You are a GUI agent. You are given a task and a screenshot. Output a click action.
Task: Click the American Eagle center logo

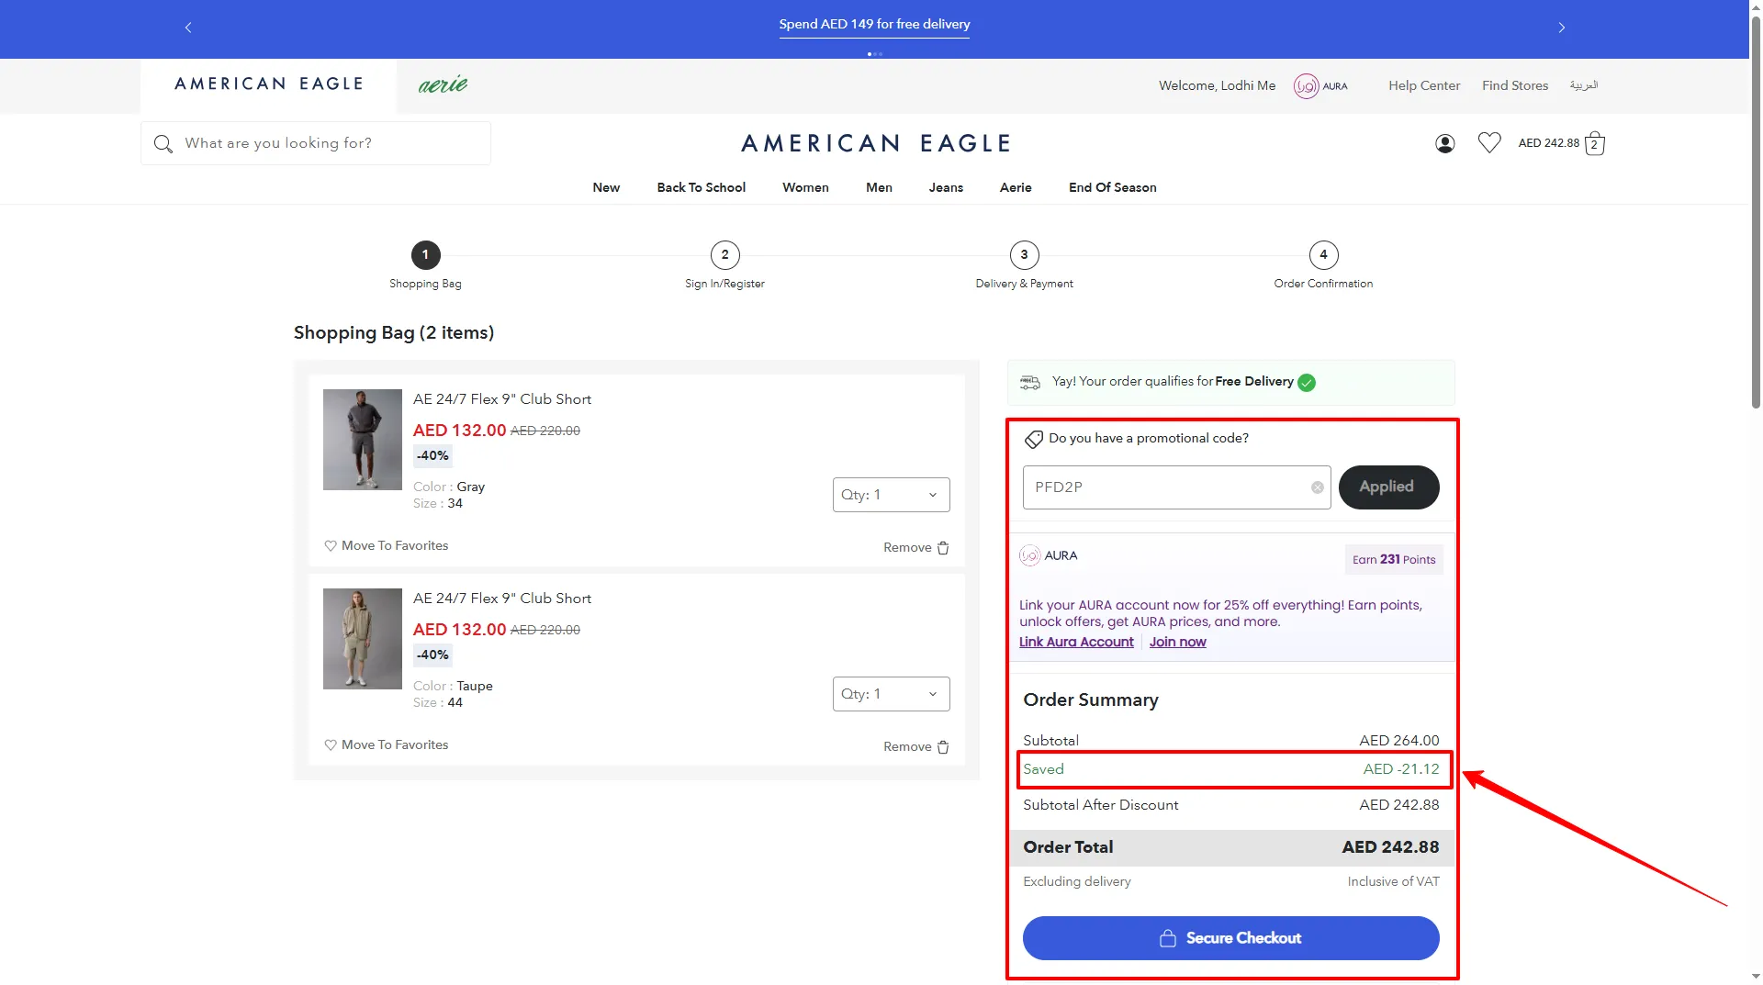(x=876, y=144)
